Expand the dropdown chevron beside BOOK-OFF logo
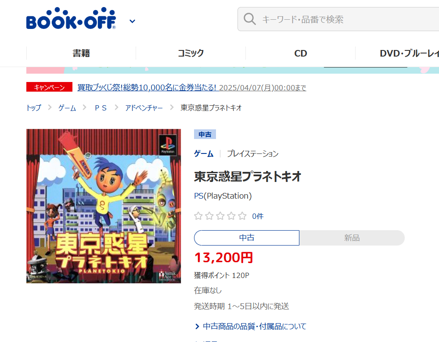 [x=133, y=21]
